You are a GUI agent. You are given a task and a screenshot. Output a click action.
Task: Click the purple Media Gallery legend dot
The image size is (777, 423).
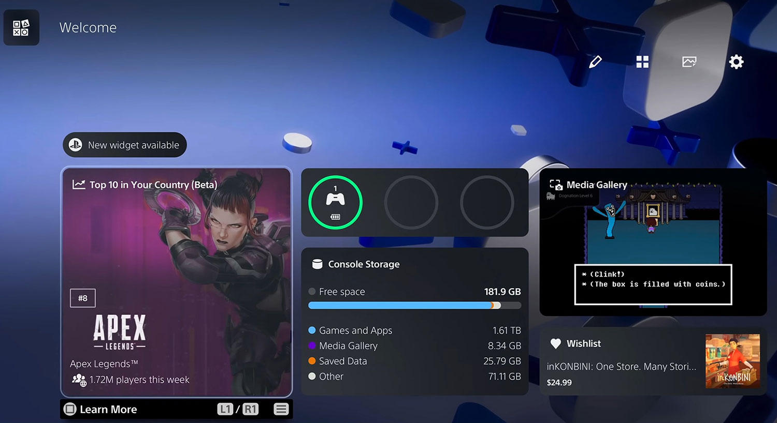pos(312,345)
